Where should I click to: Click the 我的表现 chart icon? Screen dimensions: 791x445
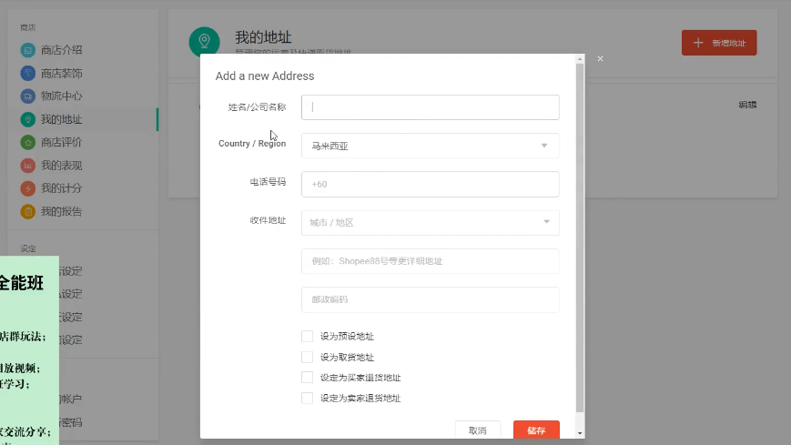tap(27, 166)
